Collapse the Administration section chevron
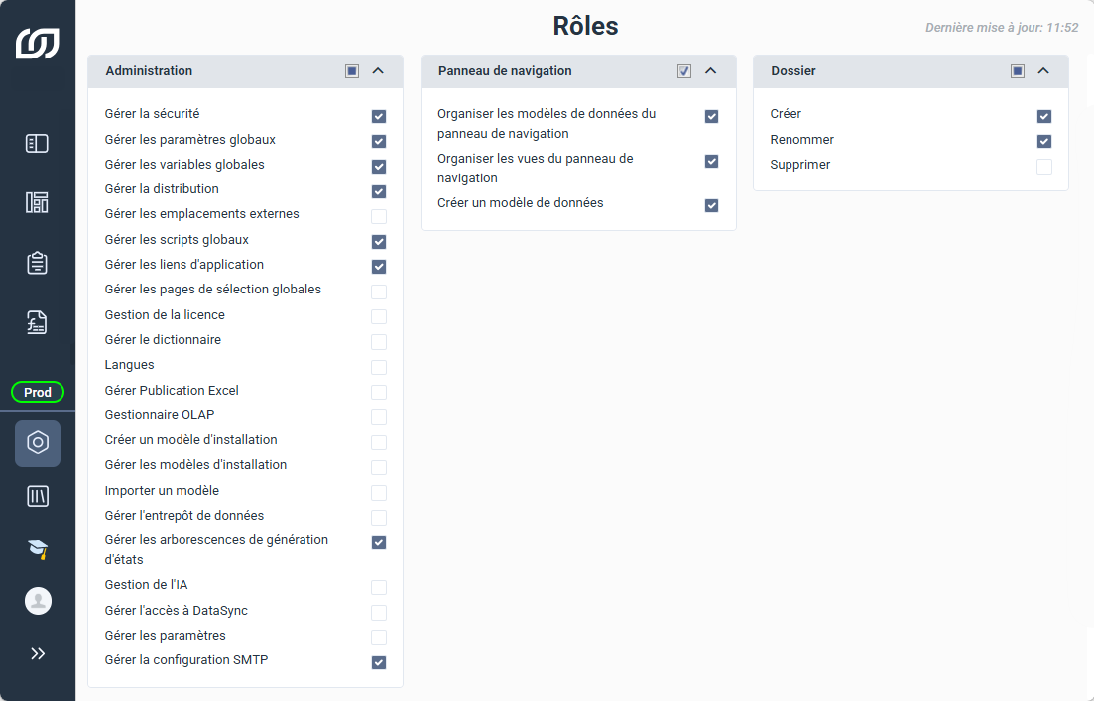Image resolution: width=1094 pixels, height=701 pixels. [378, 71]
